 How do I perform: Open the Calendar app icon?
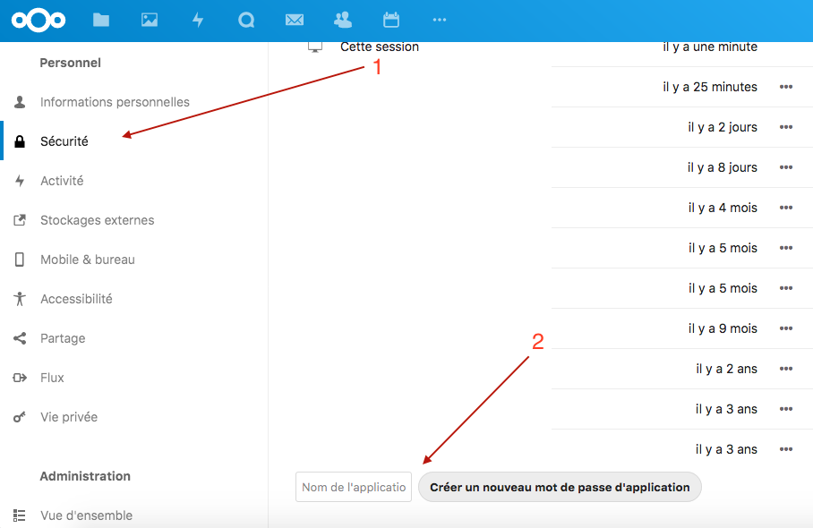[x=390, y=20]
